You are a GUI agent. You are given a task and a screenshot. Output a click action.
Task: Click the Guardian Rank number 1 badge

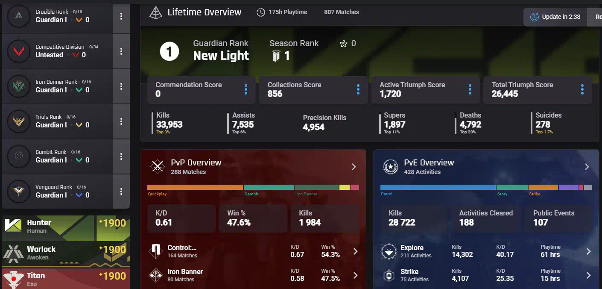coord(169,52)
